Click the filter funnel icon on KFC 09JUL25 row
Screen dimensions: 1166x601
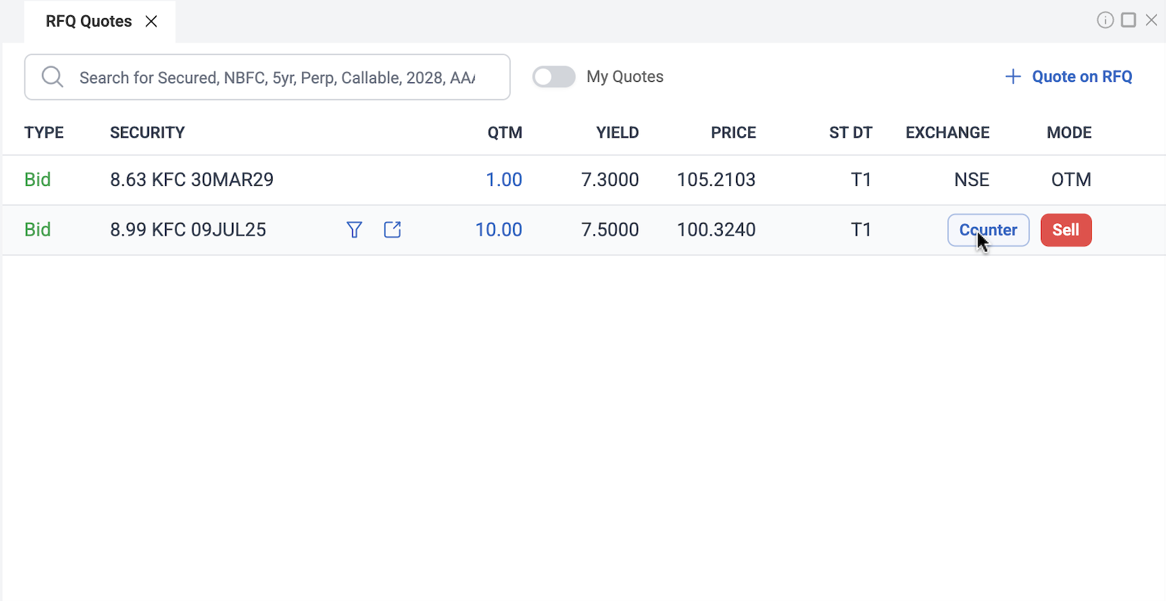(x=354, y=230)
